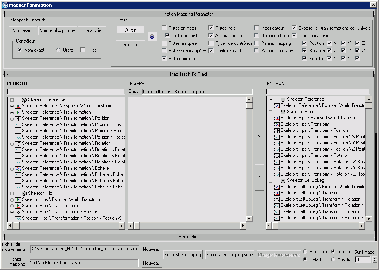Screen dimensions: 379x270
Task: Toggle Exposer les transformations de l'univers
Action: [294, 28]
